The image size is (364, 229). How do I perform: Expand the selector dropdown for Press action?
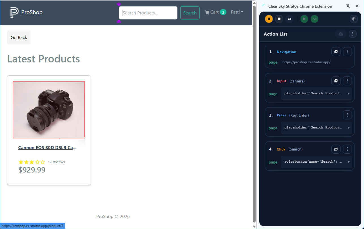348,128
